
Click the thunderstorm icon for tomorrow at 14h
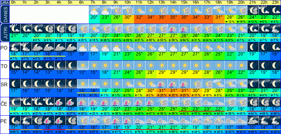173,29
